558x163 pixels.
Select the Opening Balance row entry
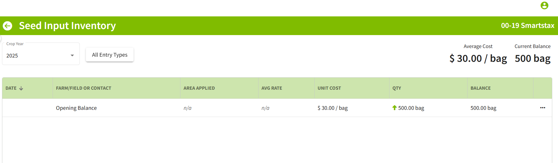[76, 108]
